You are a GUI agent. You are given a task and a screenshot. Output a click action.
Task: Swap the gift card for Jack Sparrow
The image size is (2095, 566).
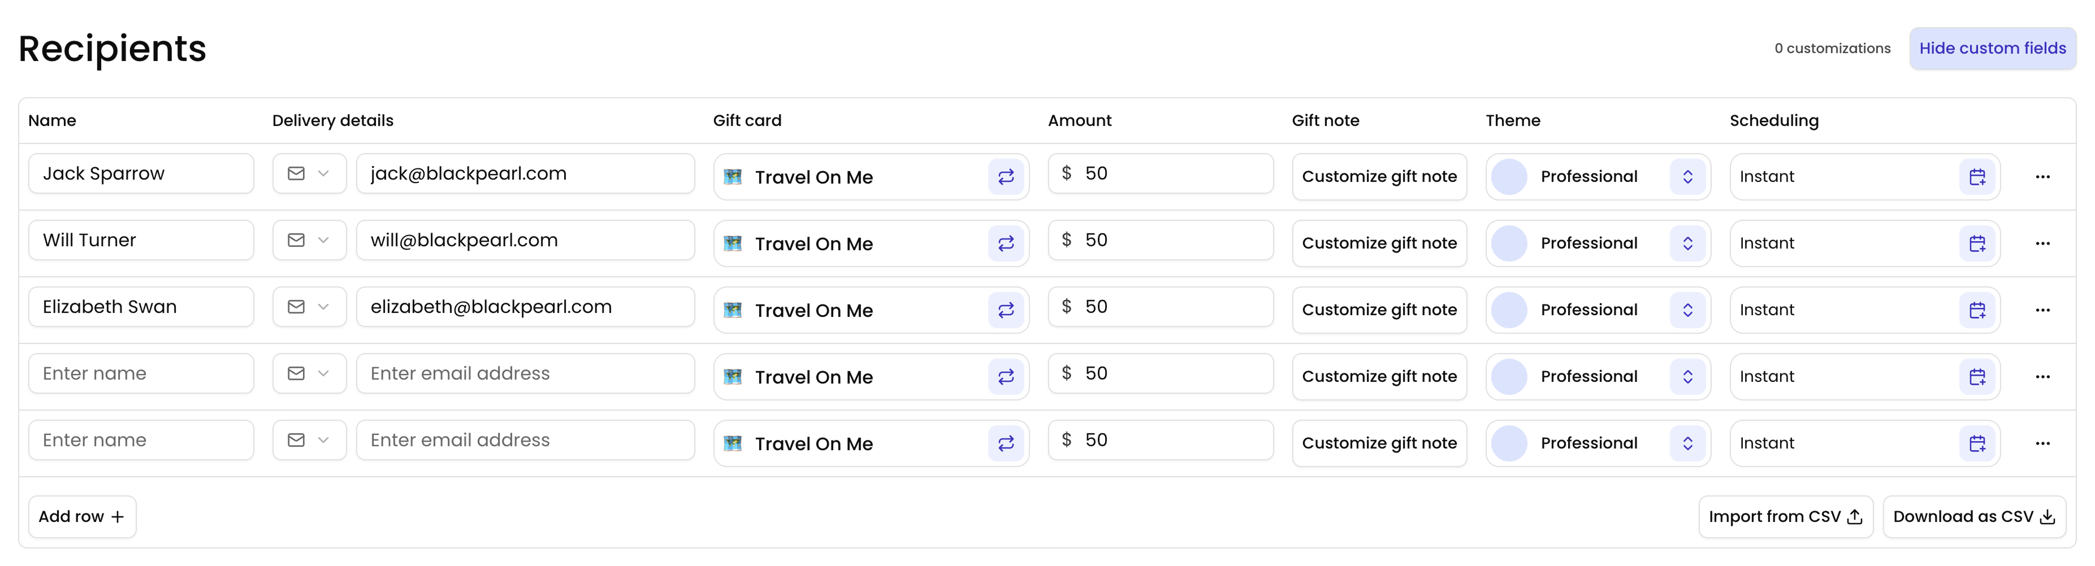[1006, 176]
